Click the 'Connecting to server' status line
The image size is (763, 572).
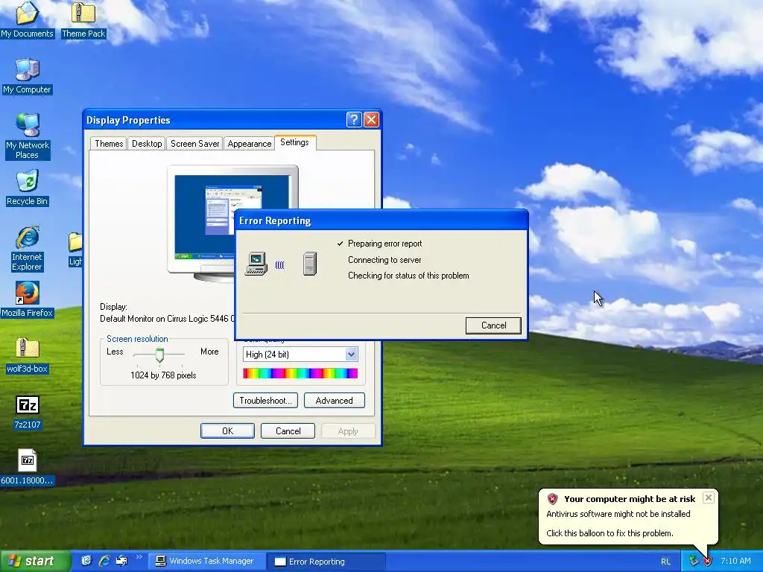coord(384,260)
